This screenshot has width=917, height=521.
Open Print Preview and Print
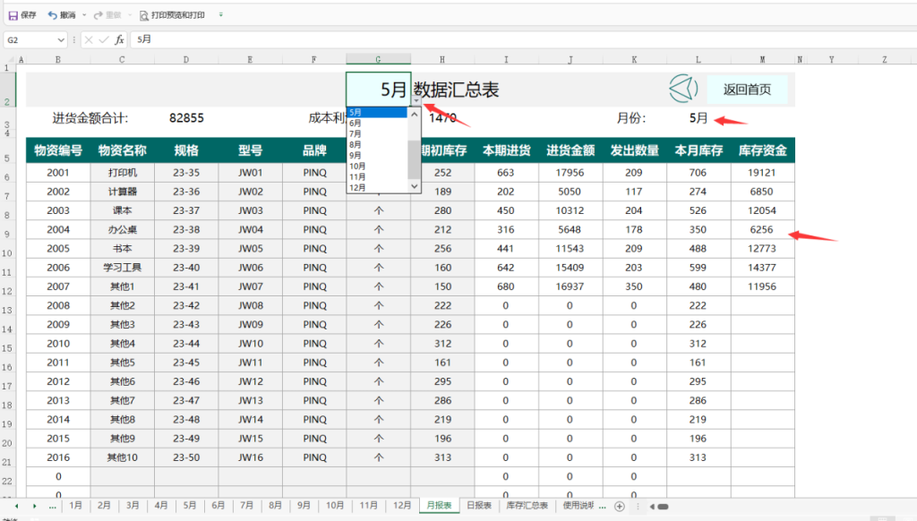(x=172, y=15)
